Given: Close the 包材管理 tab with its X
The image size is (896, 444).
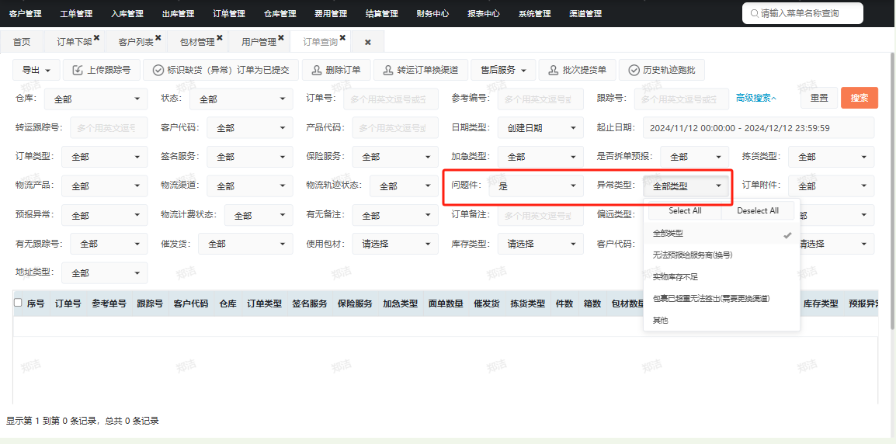Looking at the screenshot, I should (x=220, y=38).
